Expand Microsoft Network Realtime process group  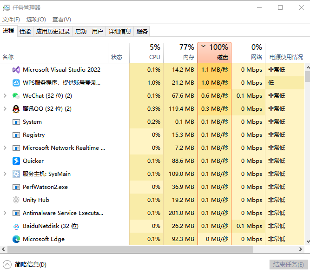click(x=5, y=148)
